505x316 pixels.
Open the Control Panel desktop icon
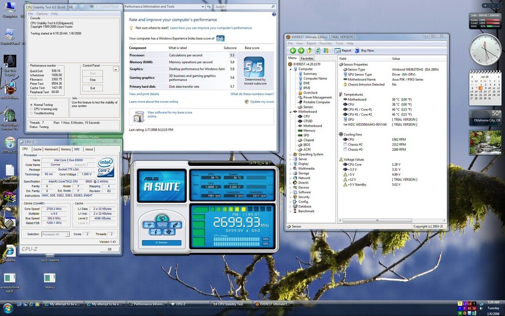tap(10, 36)
